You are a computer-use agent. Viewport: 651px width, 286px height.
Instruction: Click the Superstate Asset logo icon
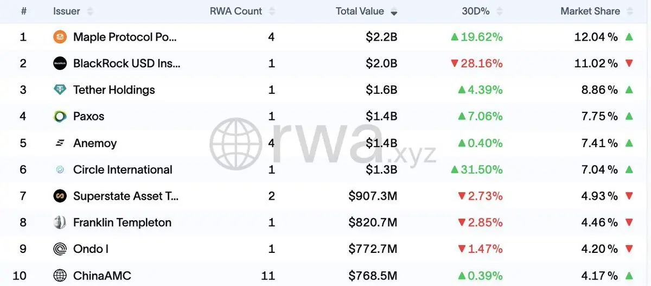pyautogui.click(x=60, y=196)
